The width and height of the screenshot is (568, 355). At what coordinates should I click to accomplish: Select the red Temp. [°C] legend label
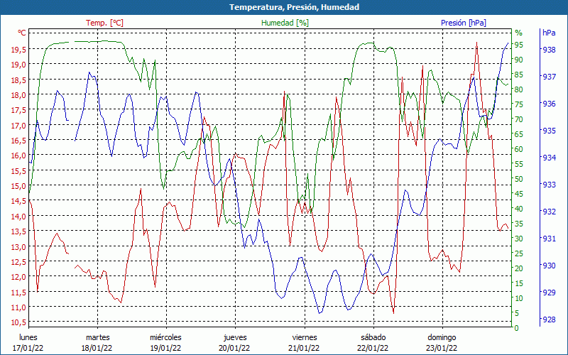[104, 23]
